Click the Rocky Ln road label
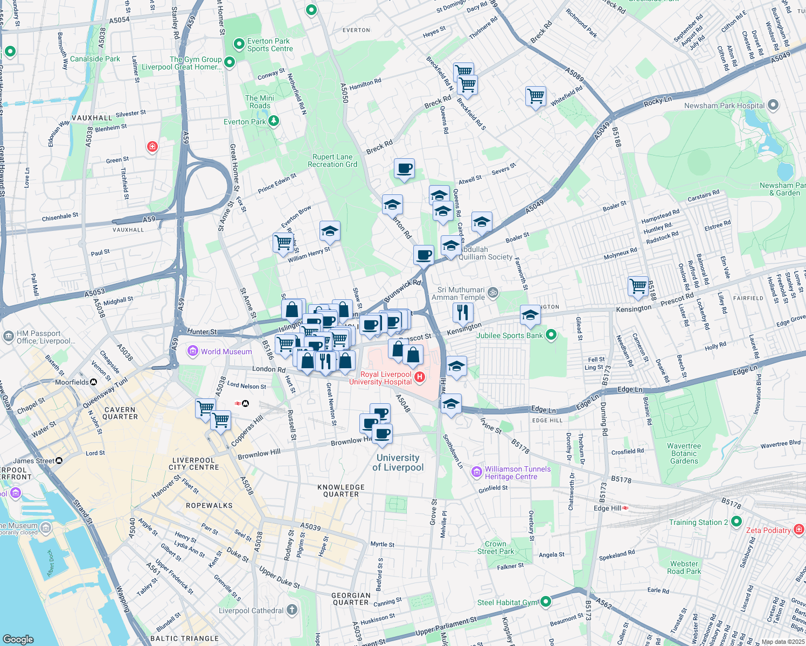Image resolution: width=806 pixels, height=646 pixels. [x=658, y=101]
